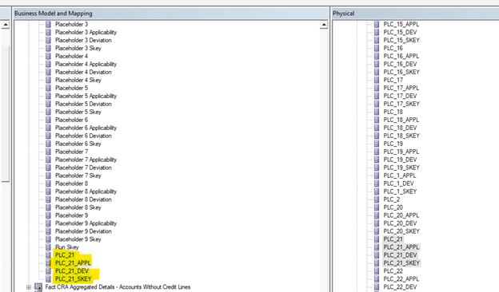Click the physical column icon beside PLC_2
The image size is (499, 292).
click(x=377, y=199)
